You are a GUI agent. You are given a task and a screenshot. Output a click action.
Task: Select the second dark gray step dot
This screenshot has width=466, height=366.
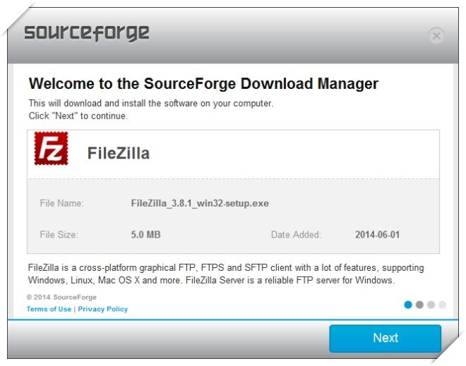pyautogui.click(x=419, y=305)
